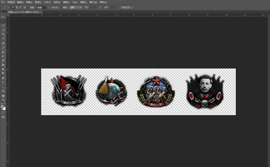Select the Blur tool

point(3,69)
